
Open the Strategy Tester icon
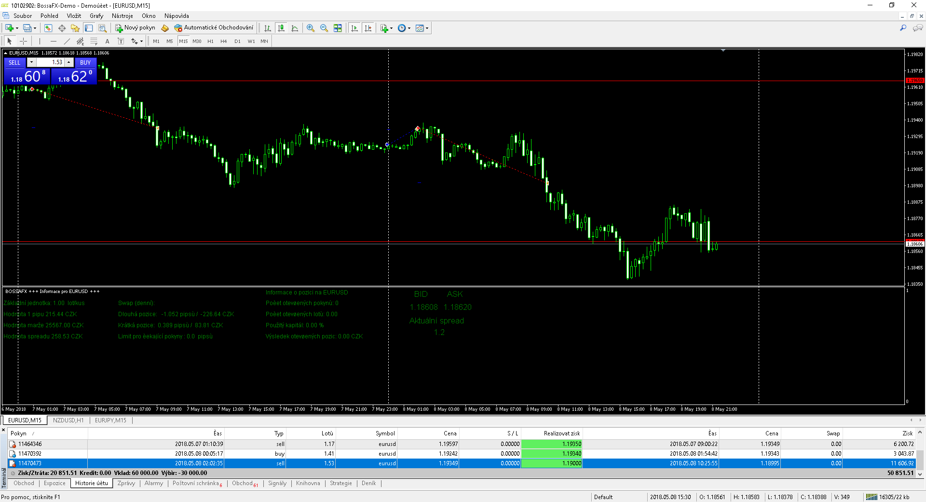pos(102,28)
